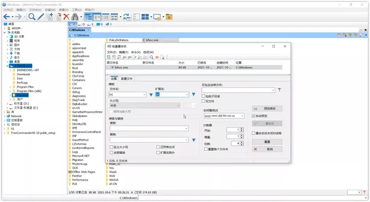
Task: Click the D drive button in drive bar
Action: 82,24
